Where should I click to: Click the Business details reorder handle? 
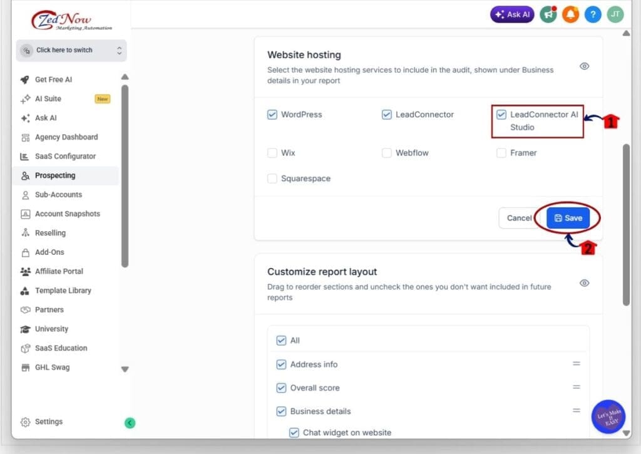click(x=577, y=411)
